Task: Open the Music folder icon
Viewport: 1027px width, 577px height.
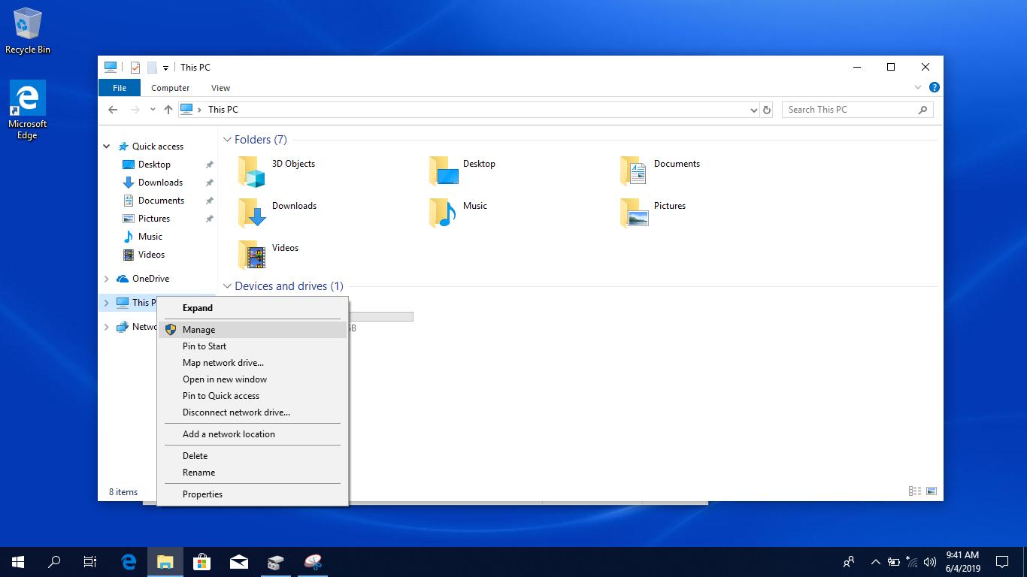Action: click(443, 213)
